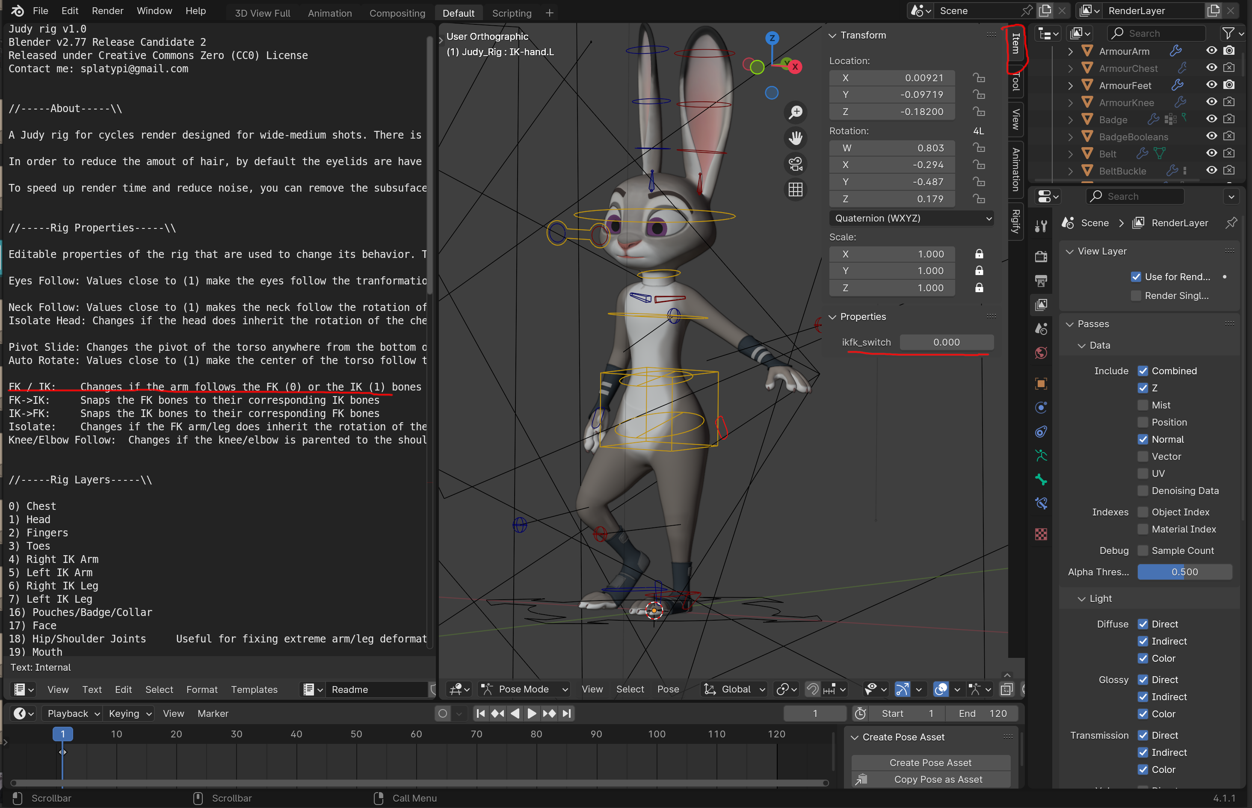Open the Rigify sidebar tab
This screenshot has height=808, width=1252.
pos(1015,221)
